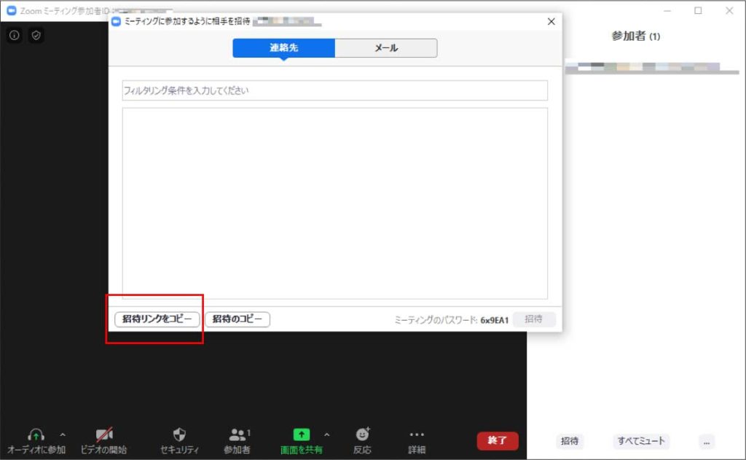Click 招待リンクをコピー button
746x460 pixels.
point(157,319)
